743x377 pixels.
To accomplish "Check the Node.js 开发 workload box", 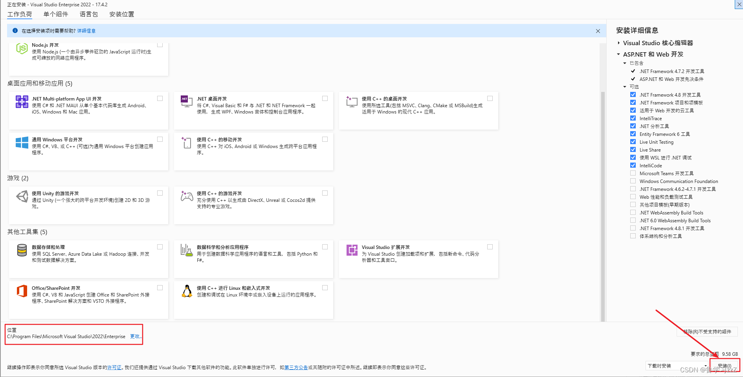I will point(160,45).
